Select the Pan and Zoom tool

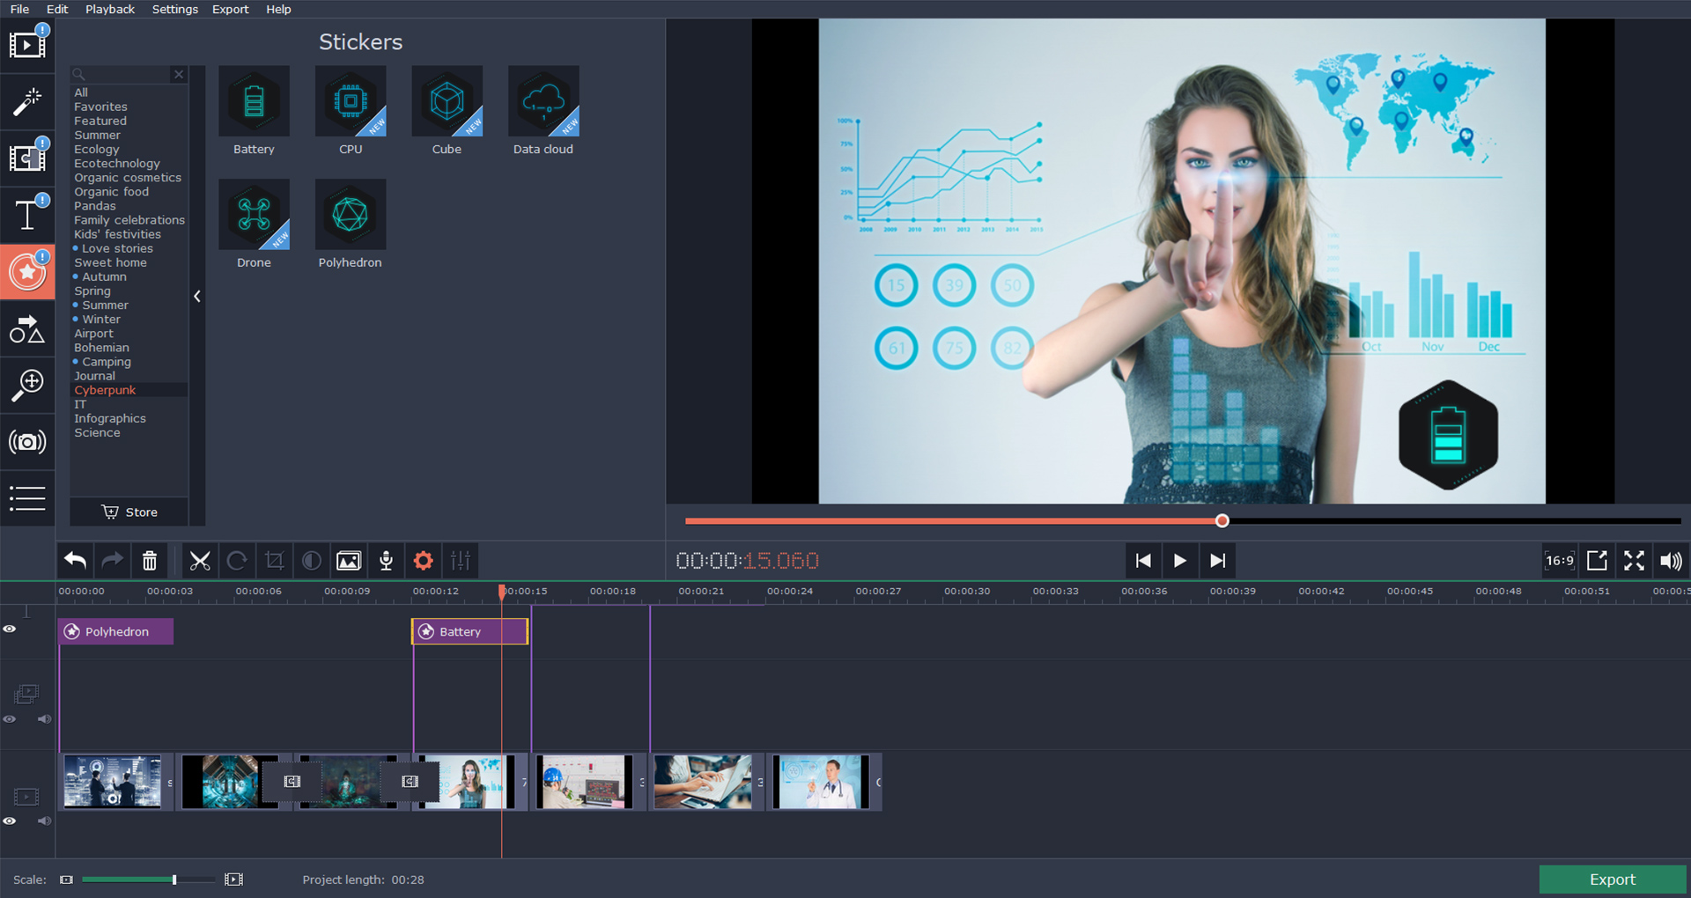coord(28,385)
